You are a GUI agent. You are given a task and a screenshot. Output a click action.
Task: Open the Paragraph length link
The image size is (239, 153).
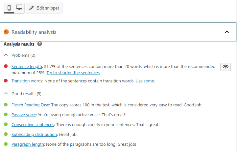click(28, 144)
